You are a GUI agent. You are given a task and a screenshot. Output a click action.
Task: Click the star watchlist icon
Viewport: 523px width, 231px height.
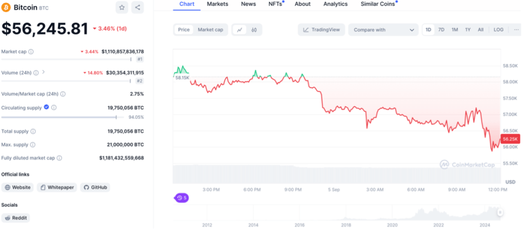(x=122, y=7)
